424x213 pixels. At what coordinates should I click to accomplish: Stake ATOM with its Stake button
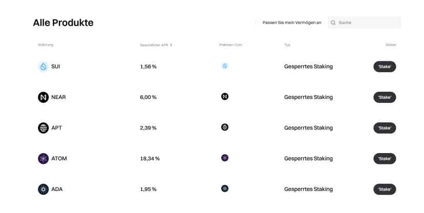(385, 159)
